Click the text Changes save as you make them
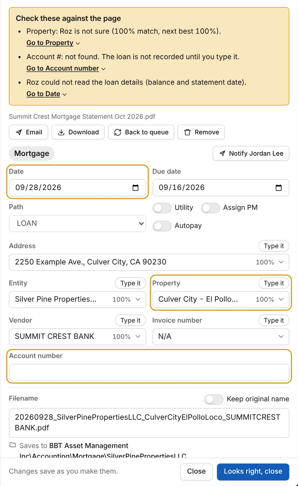The width and height of the screenshot is (298, 486). (63, 471)
